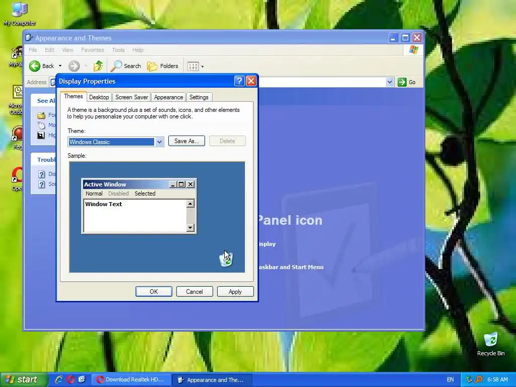Switch to the Desktop tab
This screenshot has width=516, height=387.
[99, 97]
